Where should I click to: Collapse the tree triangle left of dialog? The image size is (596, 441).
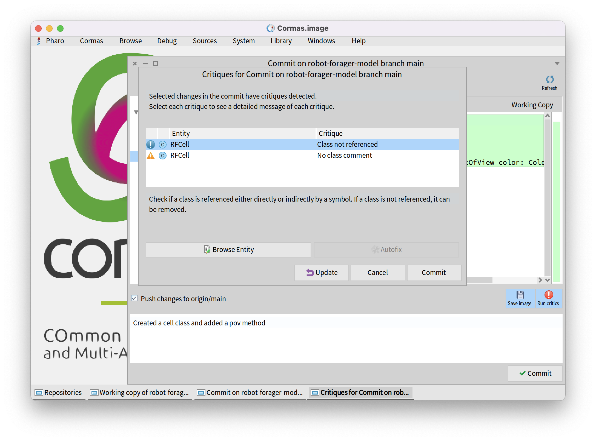coord(136,112)
